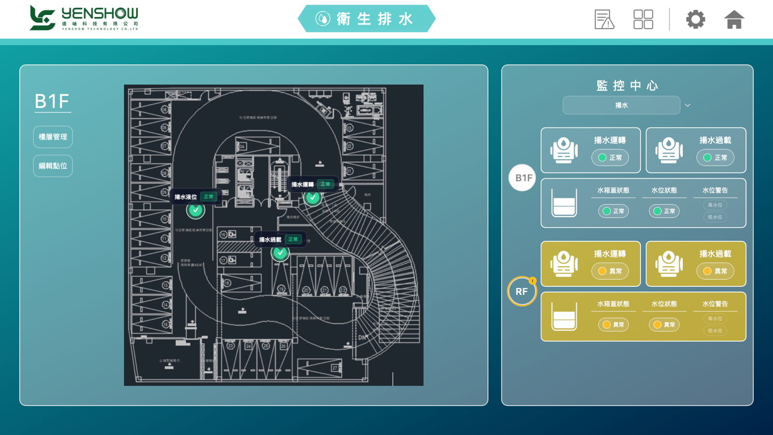Open the four-square grid dashboard icon
Screen dimensions: 773x435
pyautogui.click(x=643, y=20)
